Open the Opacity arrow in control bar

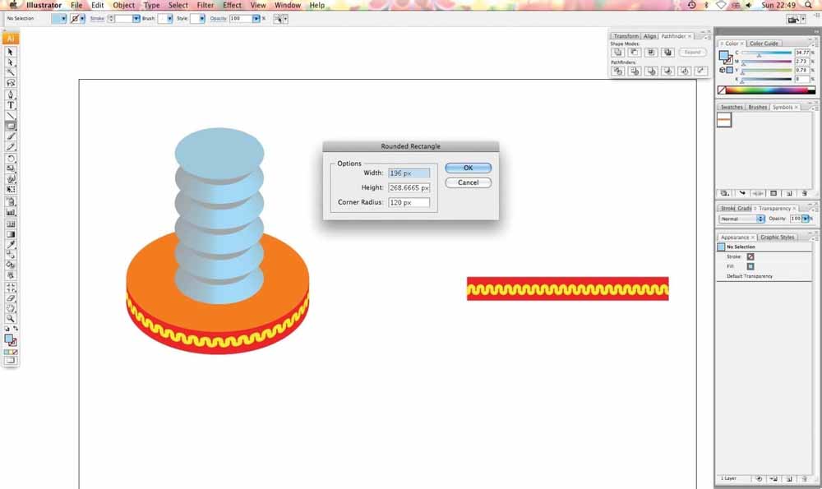coord(256,18)
